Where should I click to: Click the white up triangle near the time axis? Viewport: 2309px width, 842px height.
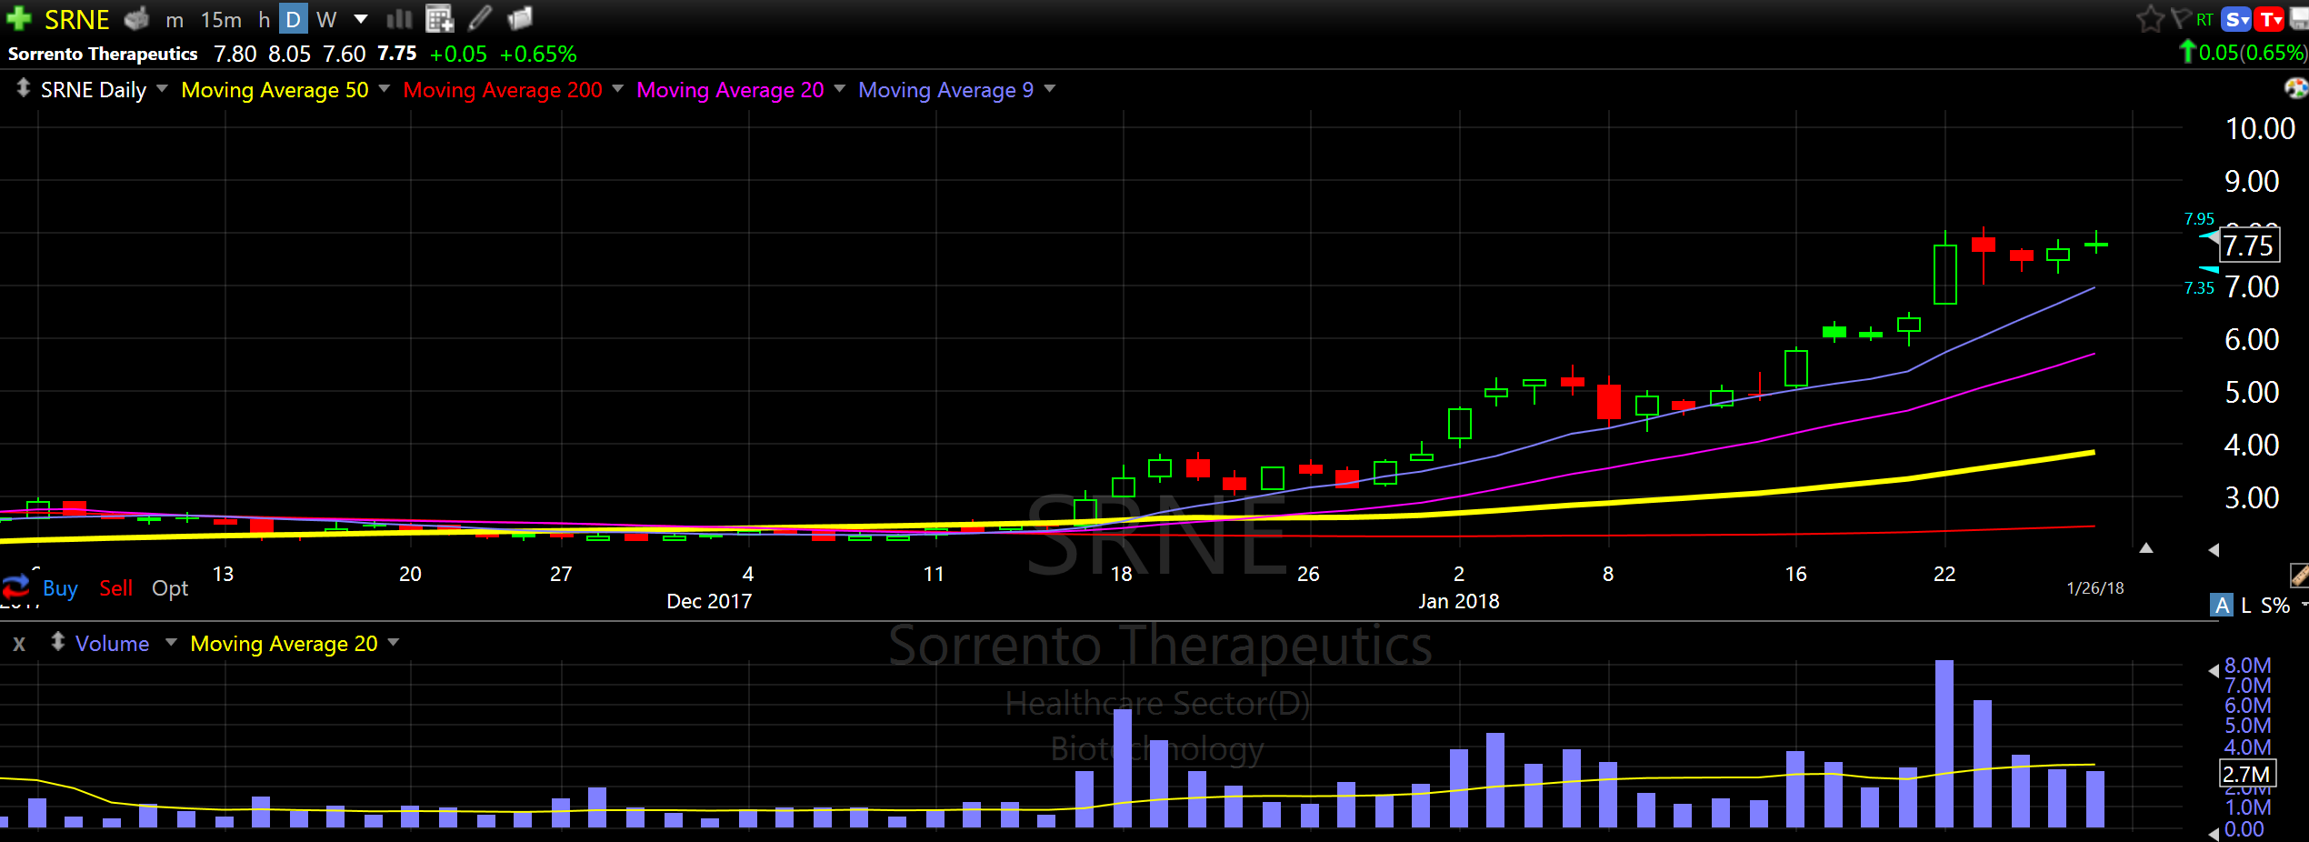(x=2145, y=547)
